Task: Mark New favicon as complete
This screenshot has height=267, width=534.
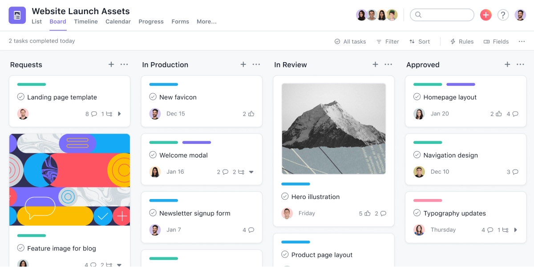Action: (153, 97)
